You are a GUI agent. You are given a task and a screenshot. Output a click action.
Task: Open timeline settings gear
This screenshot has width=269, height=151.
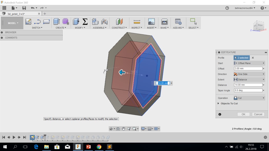(265, 137)
